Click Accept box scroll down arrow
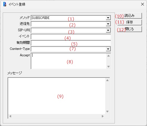 (109, 67)
